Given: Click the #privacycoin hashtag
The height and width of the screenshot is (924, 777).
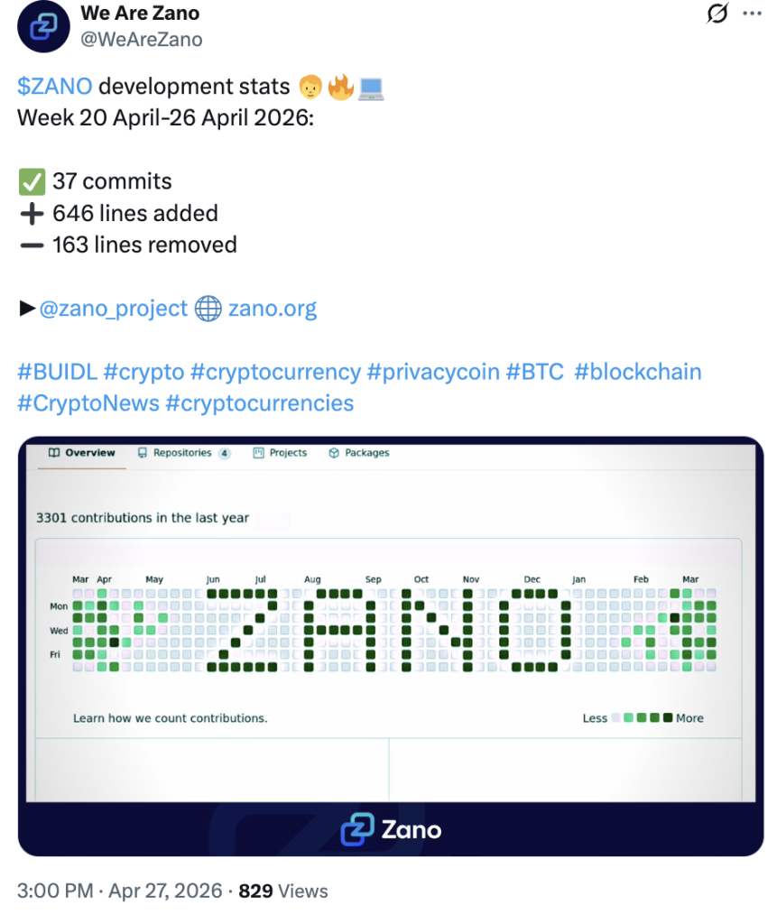Looking at the screenshot, I should (x=431, y=372).
